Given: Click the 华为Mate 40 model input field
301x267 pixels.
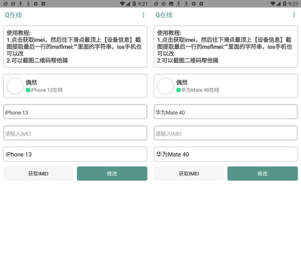Looking at the screenshot, I should tap(226, 112).
